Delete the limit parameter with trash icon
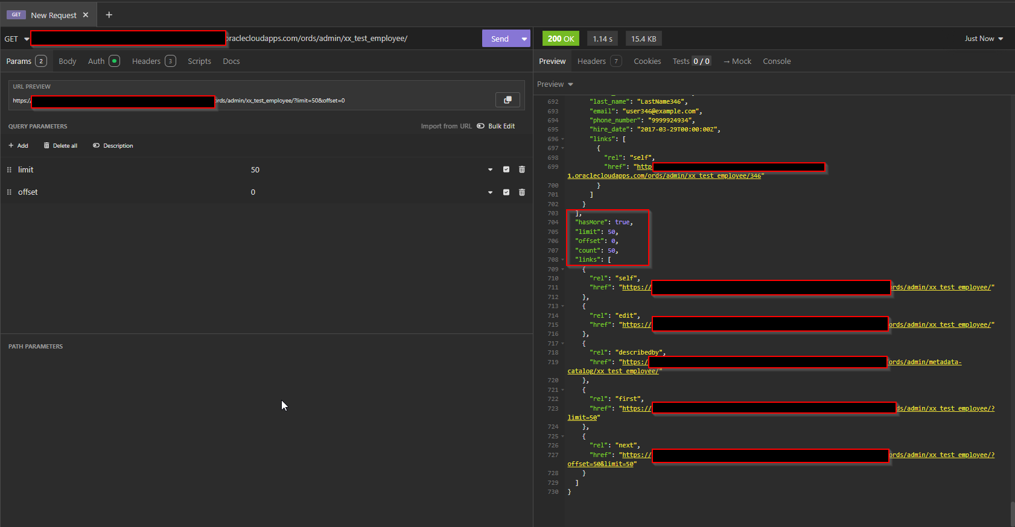The image size is (1015, 527). coord(522,169)
